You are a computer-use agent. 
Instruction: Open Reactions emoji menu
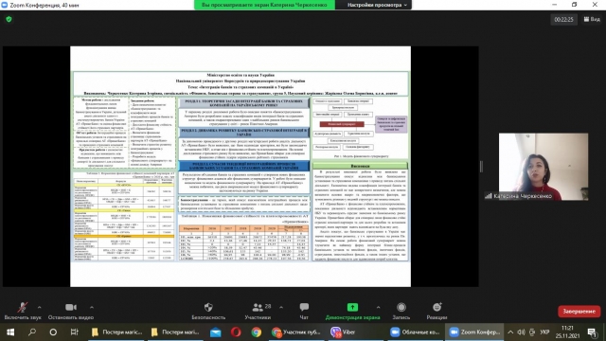(x=437, y=307)
